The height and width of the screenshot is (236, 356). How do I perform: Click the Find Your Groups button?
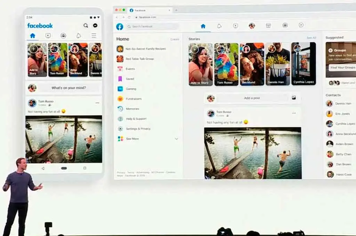pos(342,68)
